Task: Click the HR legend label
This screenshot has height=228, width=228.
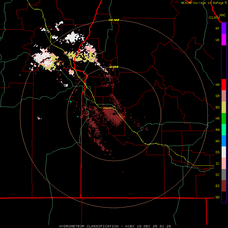Action: point(217,119)
